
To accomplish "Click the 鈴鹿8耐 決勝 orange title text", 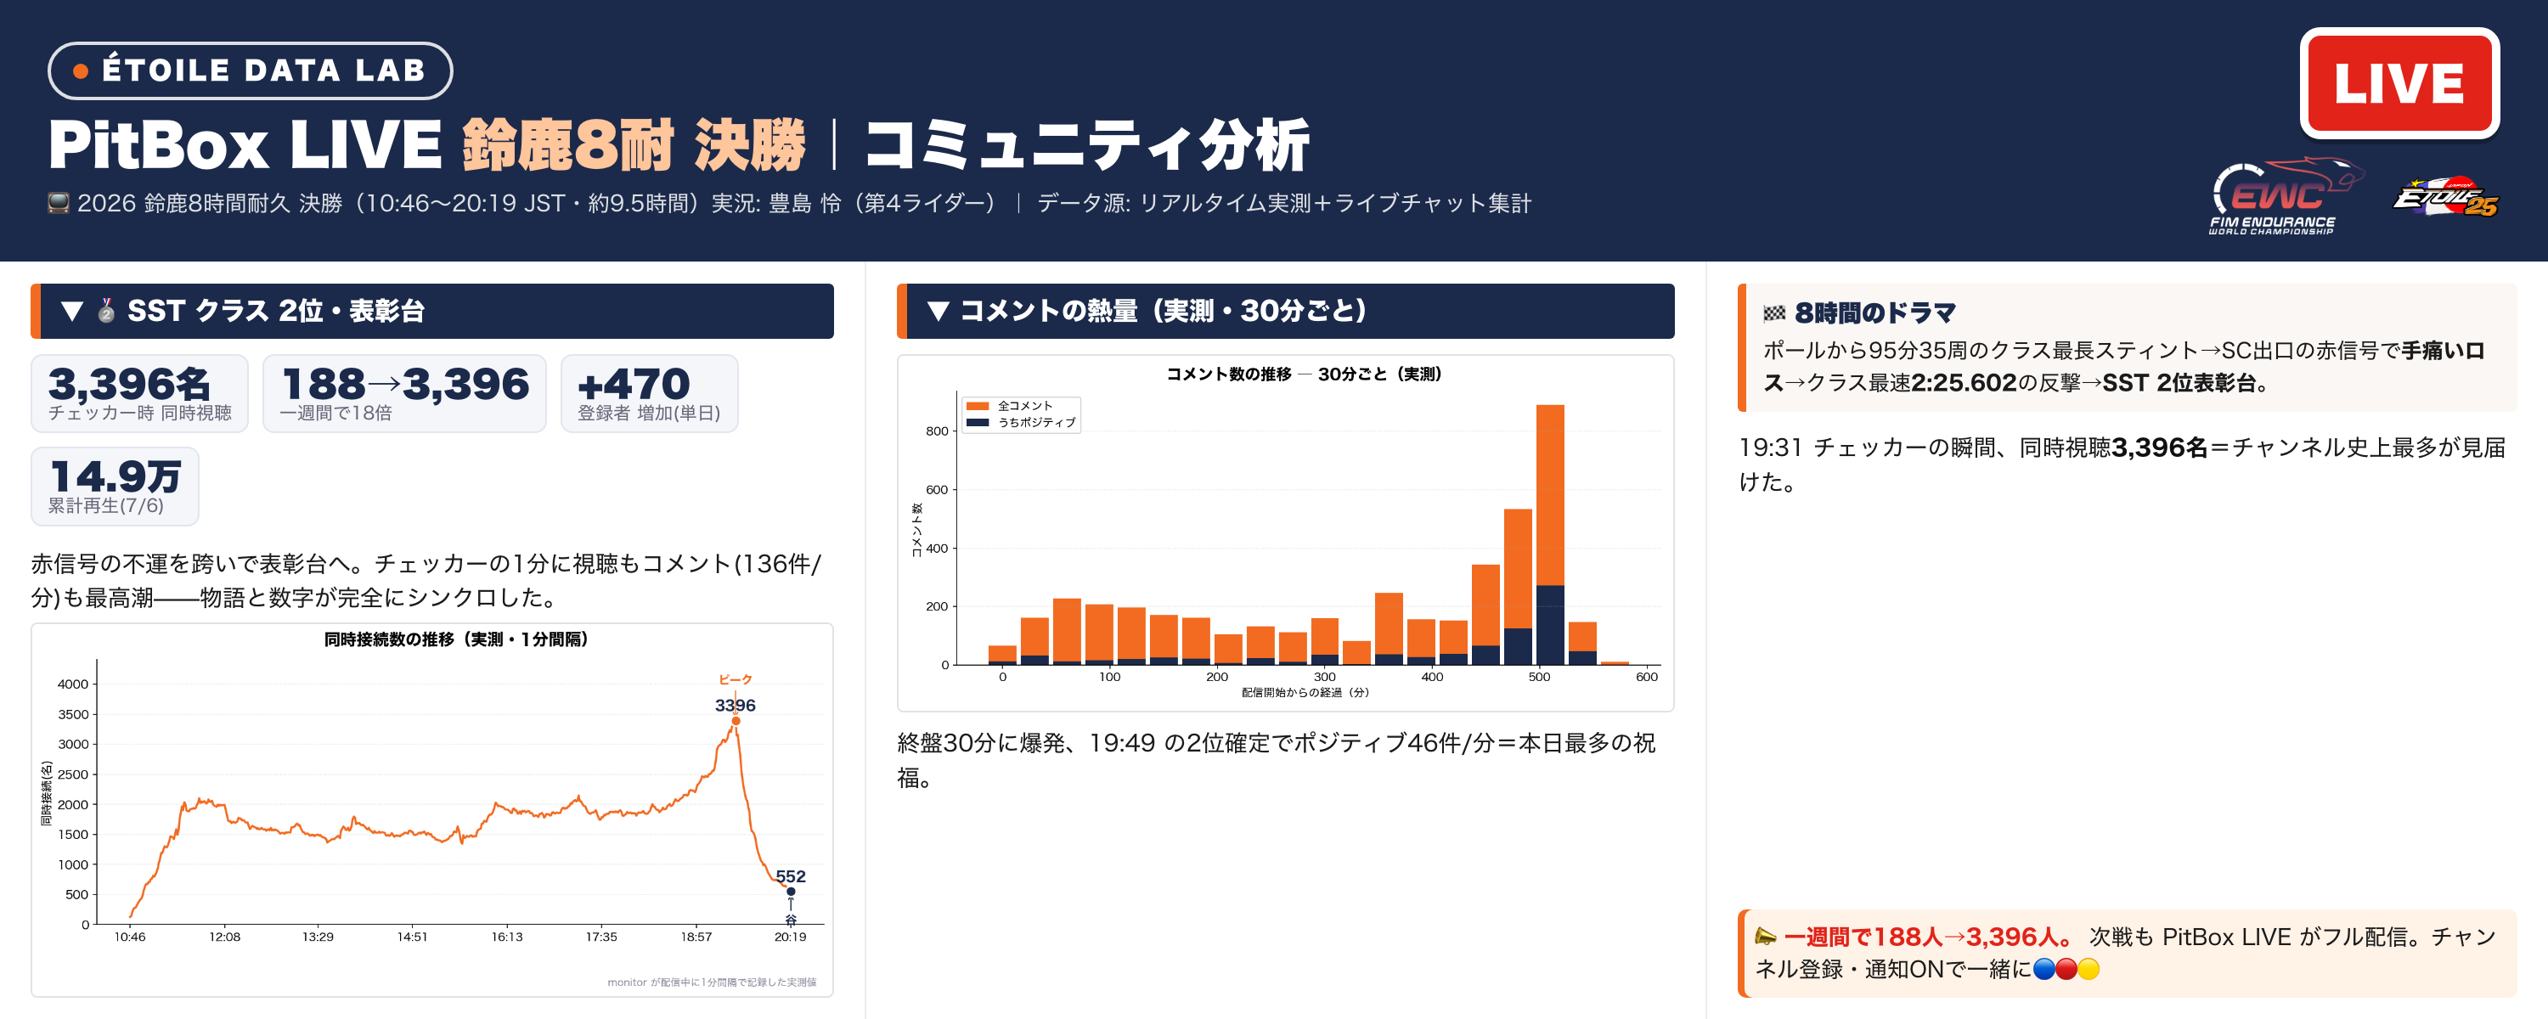I will tap(634, 145).
